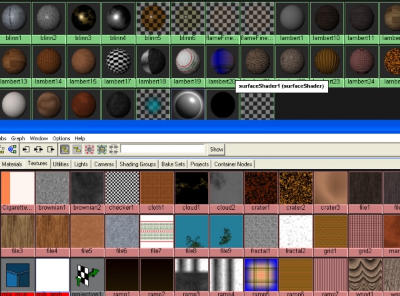The height and width of the screenshot is (296, 400).
Task: Select the grid1 texture swatch
Action: coord(331,232)
